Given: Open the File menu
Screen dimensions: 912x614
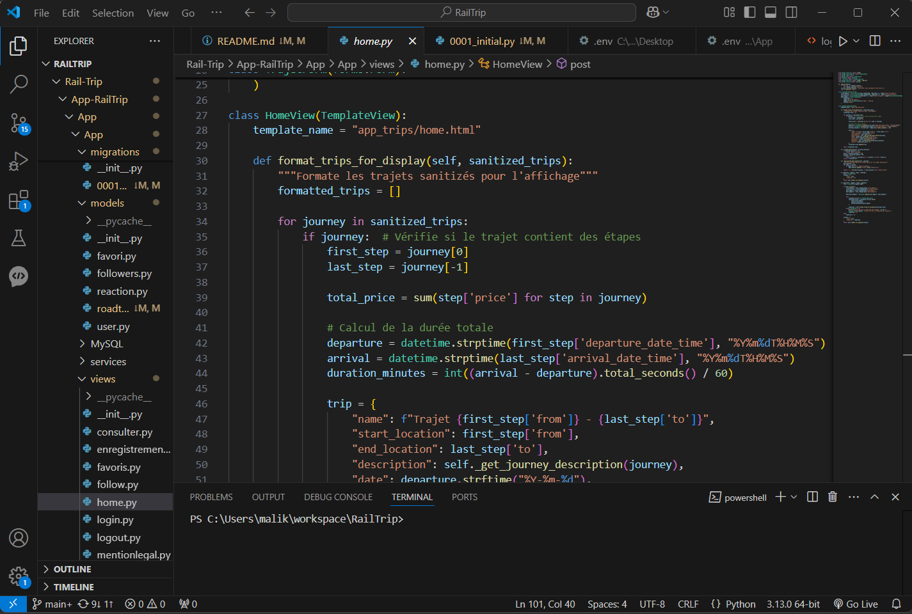Looking at the screenshot, I should coord(42,13).
